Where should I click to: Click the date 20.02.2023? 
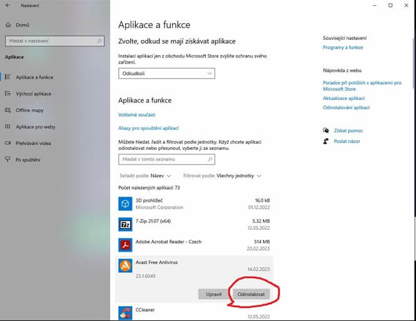point(258,249)
